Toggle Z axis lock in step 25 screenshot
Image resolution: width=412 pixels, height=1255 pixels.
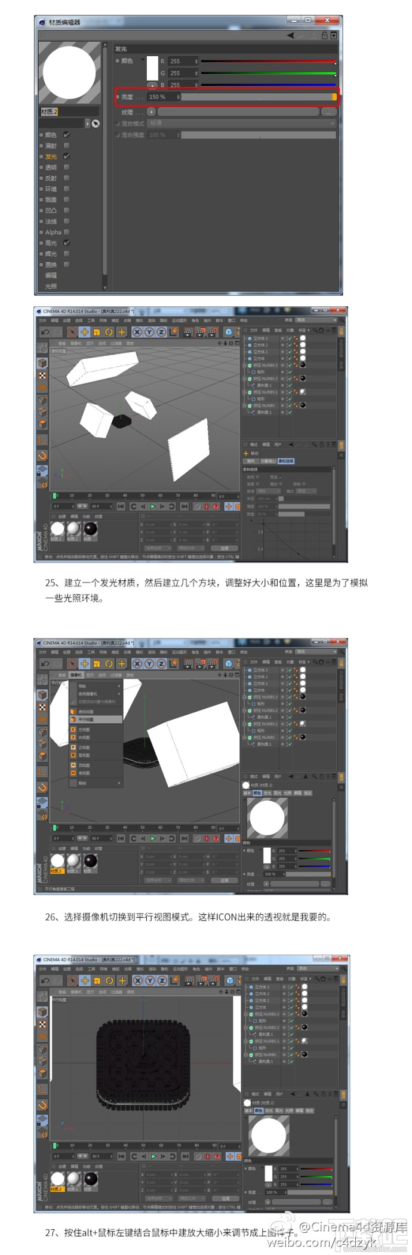[161, 333]
